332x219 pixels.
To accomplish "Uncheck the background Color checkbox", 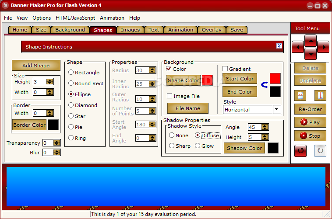I will [169, 69].
